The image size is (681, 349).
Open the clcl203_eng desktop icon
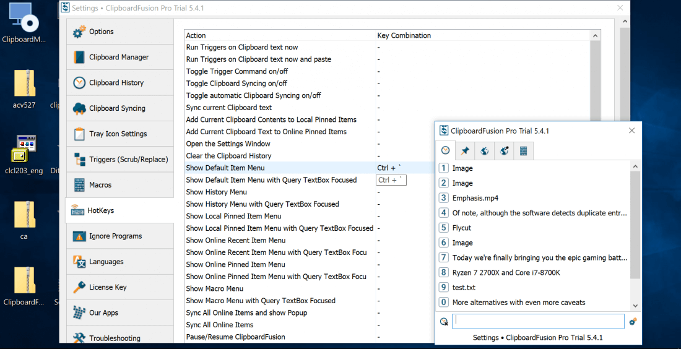tap(25, 152)
